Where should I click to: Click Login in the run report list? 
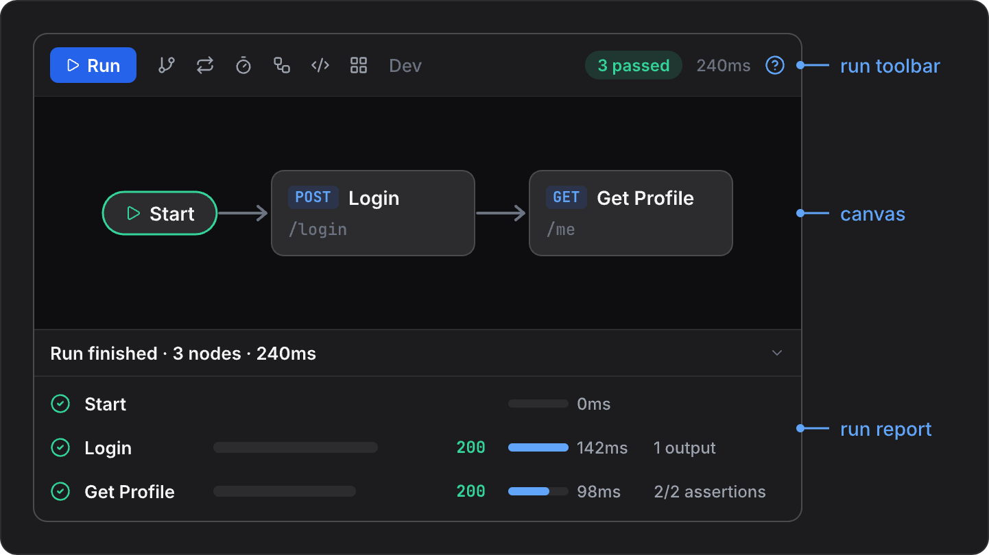(108, 448)
